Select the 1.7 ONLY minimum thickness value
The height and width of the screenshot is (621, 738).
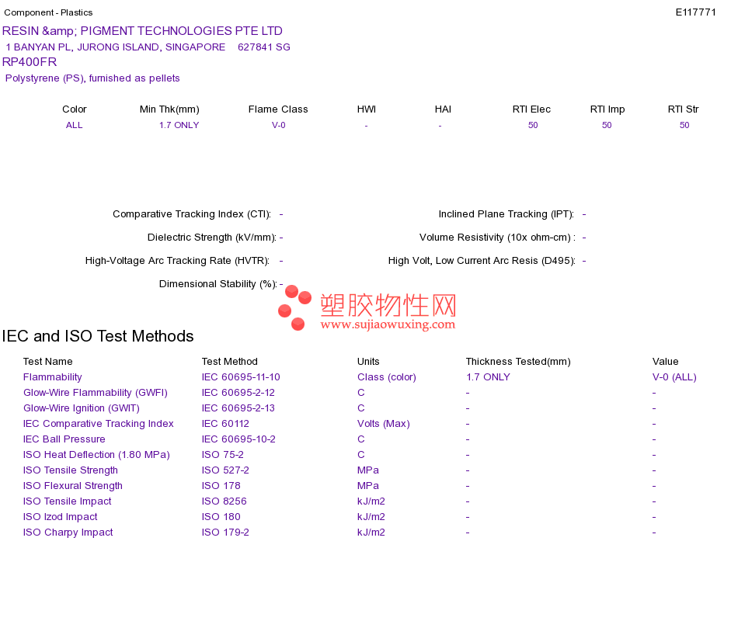(179, 125)
